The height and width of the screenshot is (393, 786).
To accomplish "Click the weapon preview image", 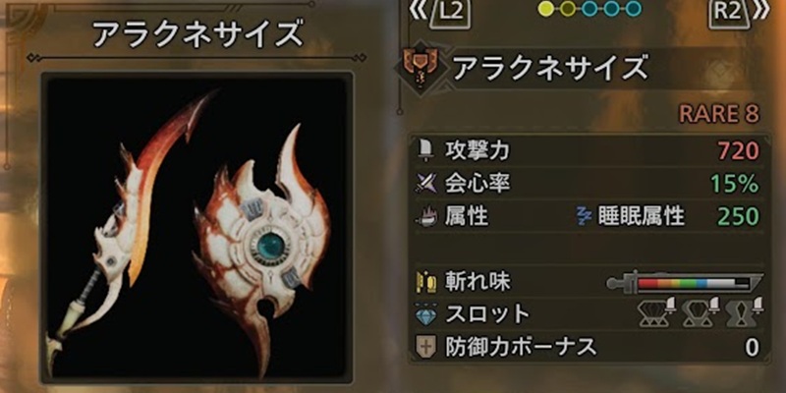I will [x=197, y=228].
